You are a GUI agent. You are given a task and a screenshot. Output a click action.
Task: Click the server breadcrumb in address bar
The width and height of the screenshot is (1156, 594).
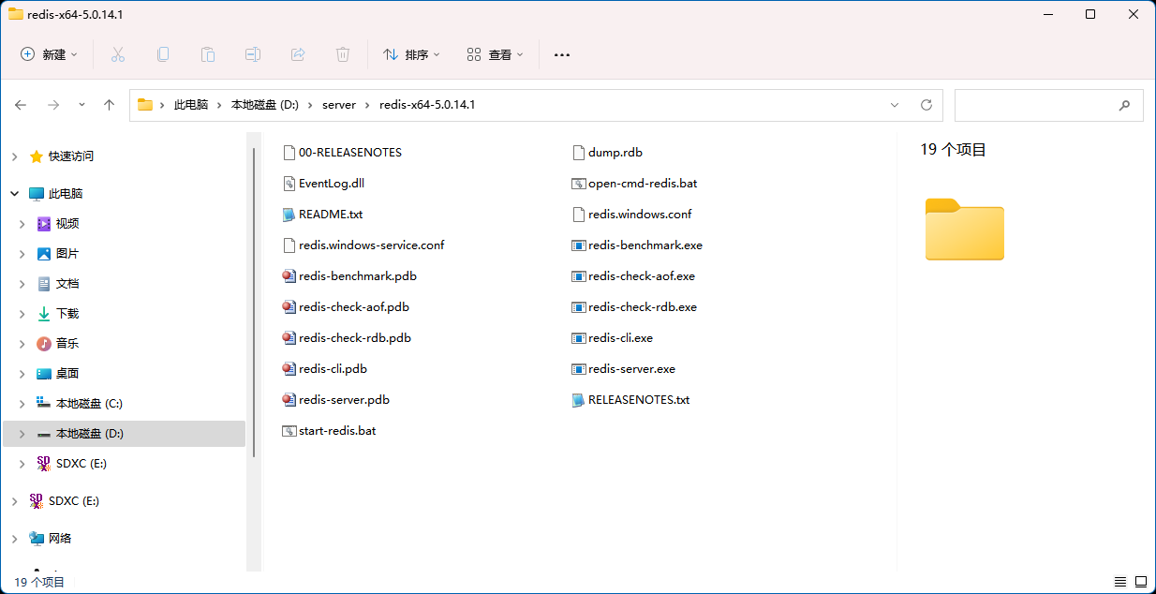point(339,105)
